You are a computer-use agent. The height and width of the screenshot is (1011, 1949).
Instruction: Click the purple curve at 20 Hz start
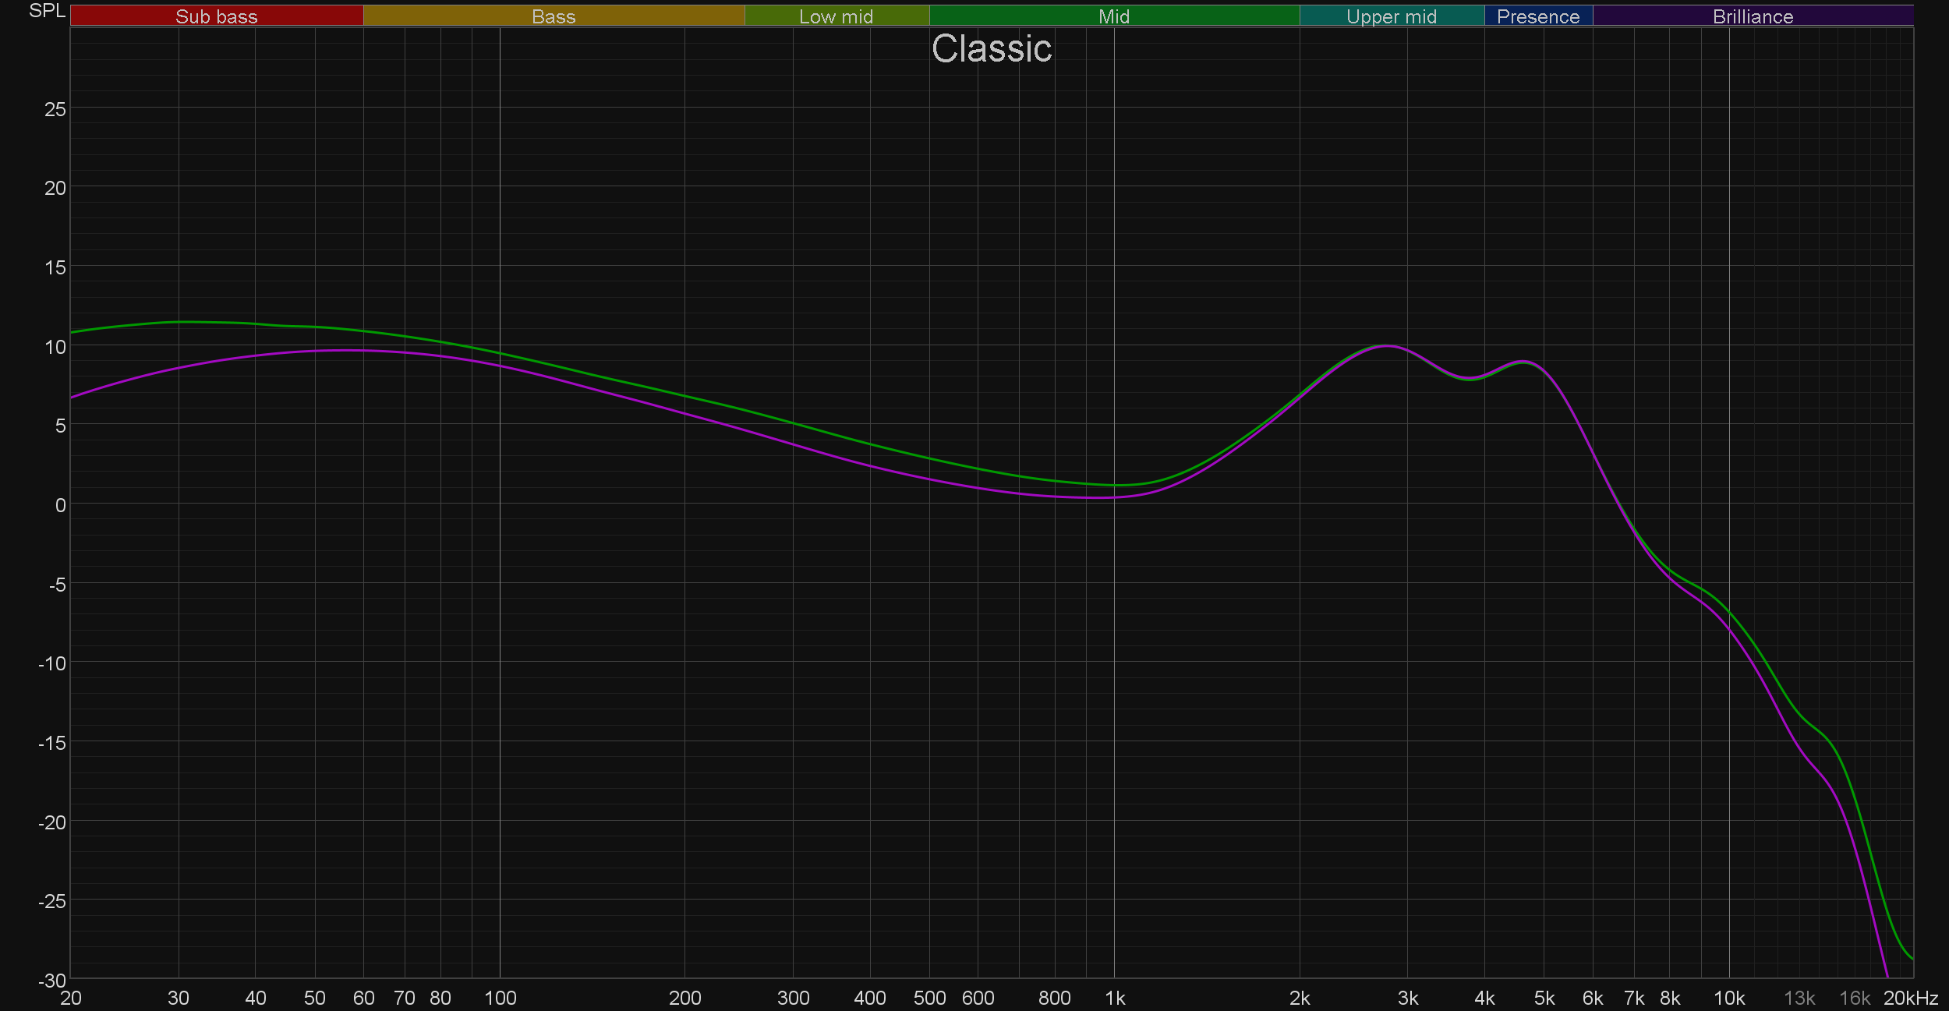(x=73, y=398)
